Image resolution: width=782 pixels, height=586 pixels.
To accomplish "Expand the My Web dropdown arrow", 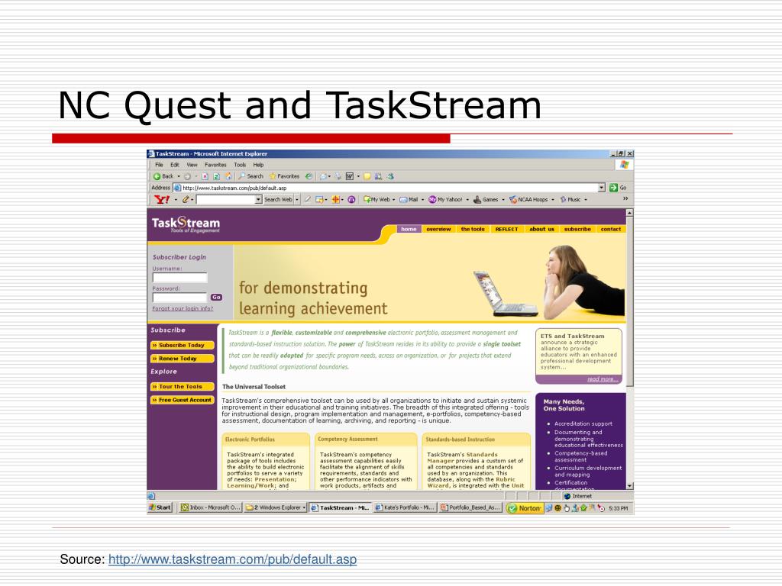I will coord(393,199).
